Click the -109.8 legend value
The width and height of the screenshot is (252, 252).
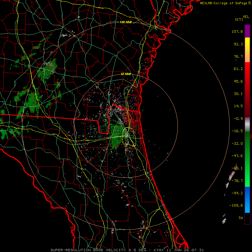236,206
